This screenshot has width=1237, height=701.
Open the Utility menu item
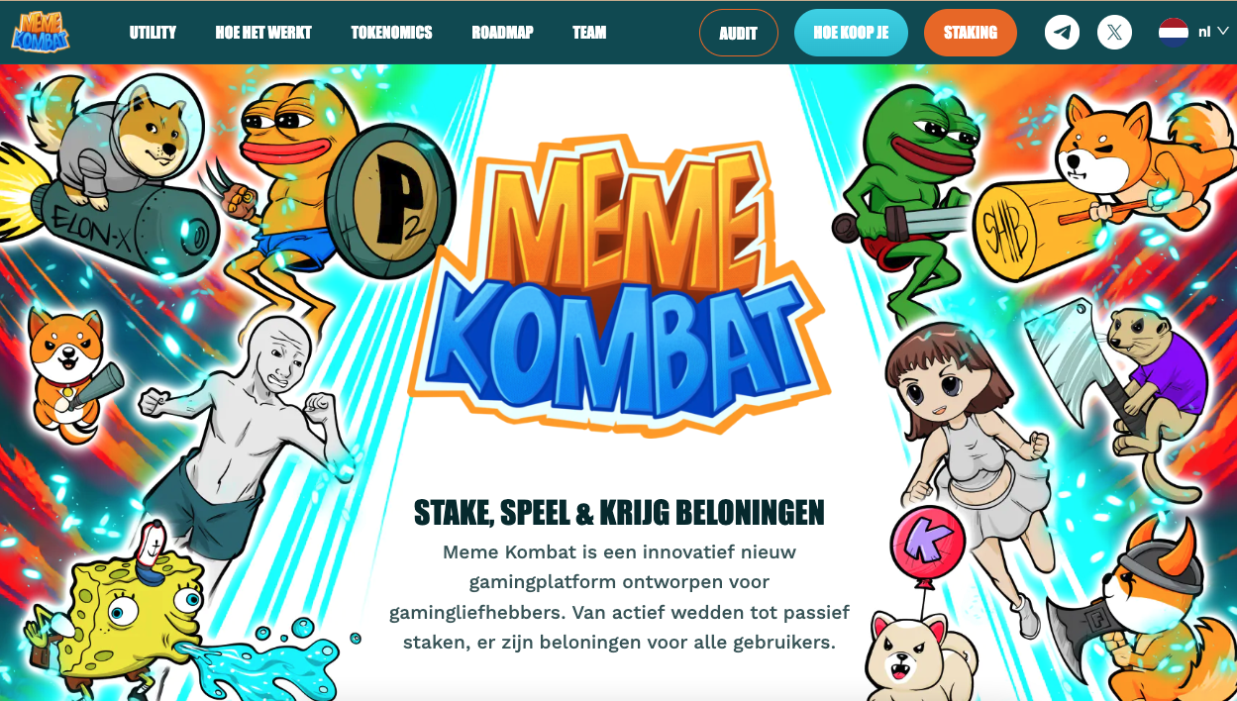tap(153, 33)
